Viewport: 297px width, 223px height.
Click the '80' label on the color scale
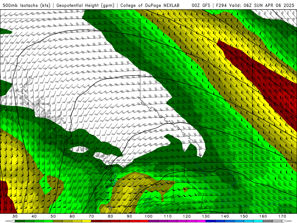point(110,216)
